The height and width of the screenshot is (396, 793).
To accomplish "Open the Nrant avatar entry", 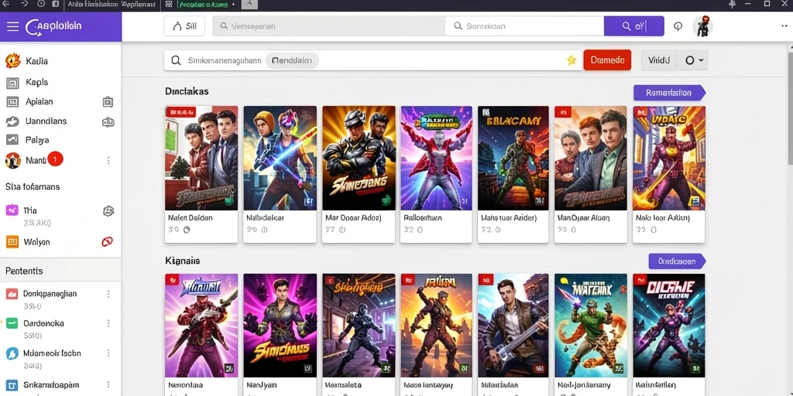I will tap(12, 160).
